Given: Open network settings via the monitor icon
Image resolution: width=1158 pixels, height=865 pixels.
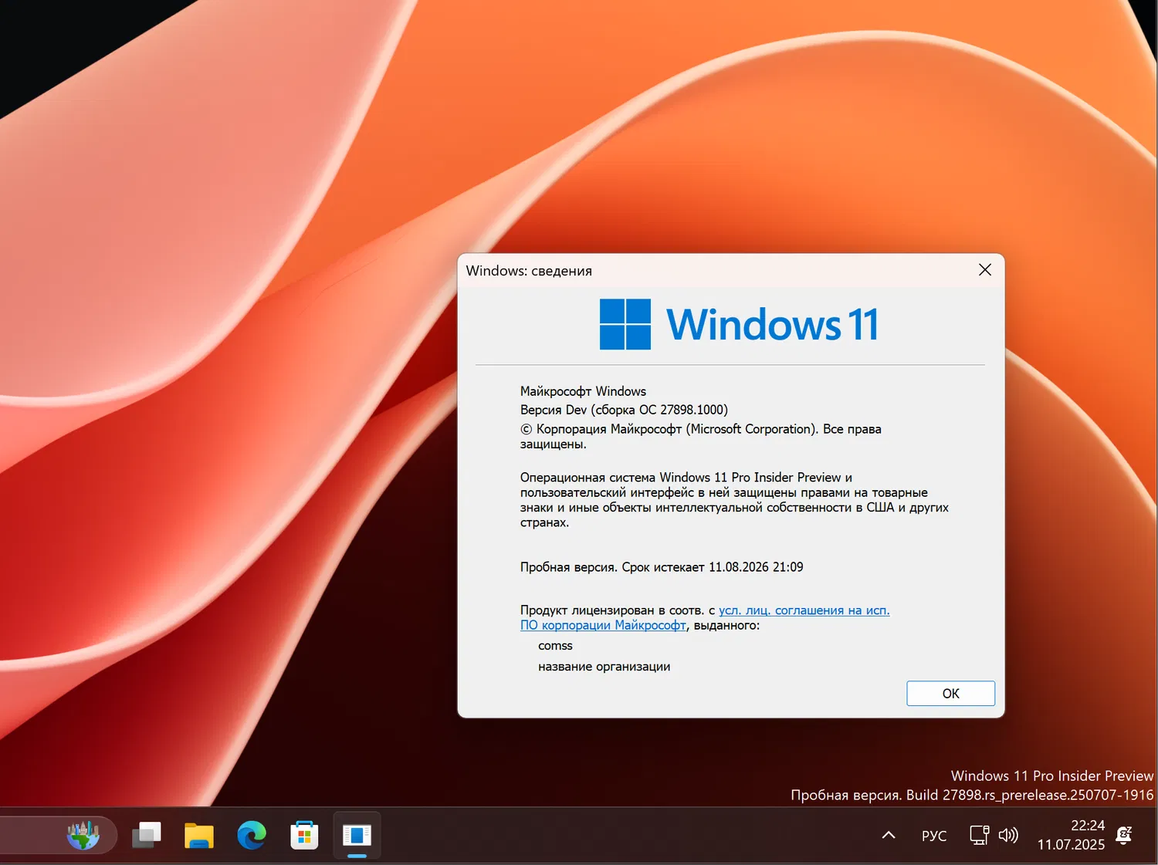Looking at the screenshot, I should click(978, 835).
